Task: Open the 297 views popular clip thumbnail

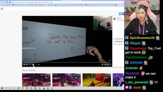Action: tap(97, 80)
